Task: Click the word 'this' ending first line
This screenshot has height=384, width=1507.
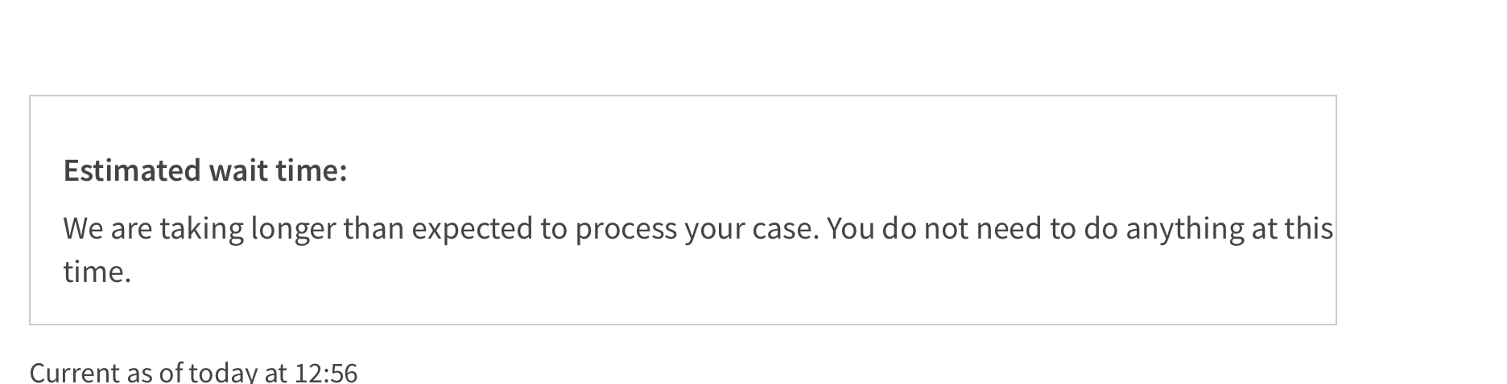Action: coord(1309,229)
